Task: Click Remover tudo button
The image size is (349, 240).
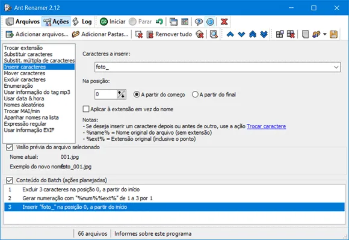Action: 169,34
